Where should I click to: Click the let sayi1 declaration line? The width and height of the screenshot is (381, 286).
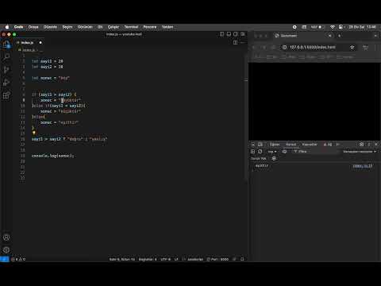click(48, 61)
